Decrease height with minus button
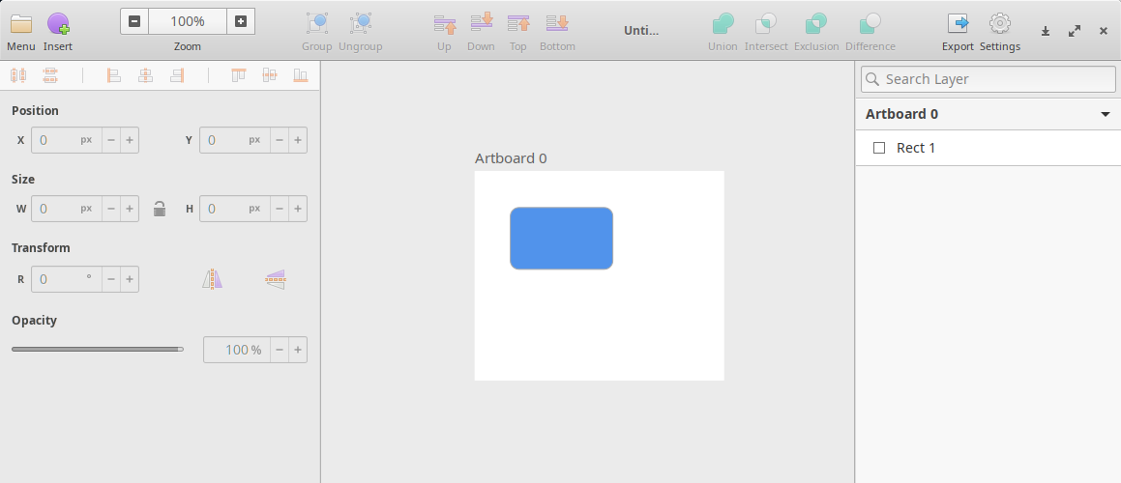 [x=280, y=209]
